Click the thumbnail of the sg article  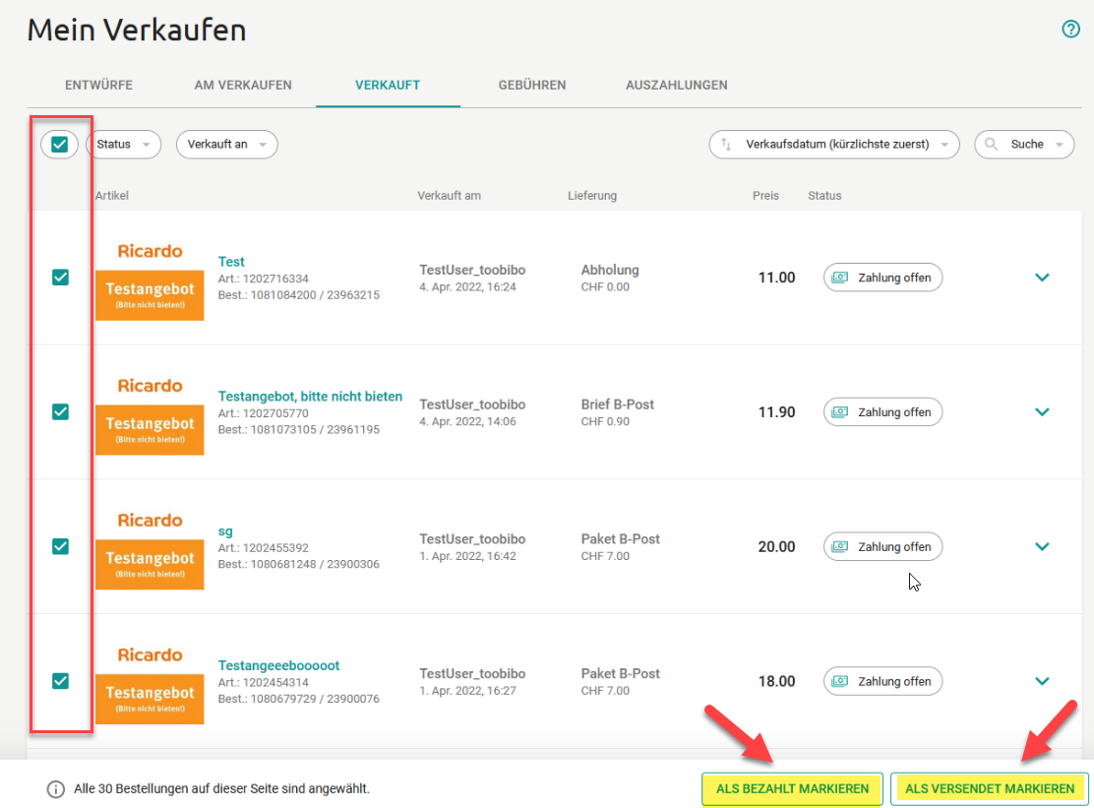pyautogui.click(x=150, y=548)
